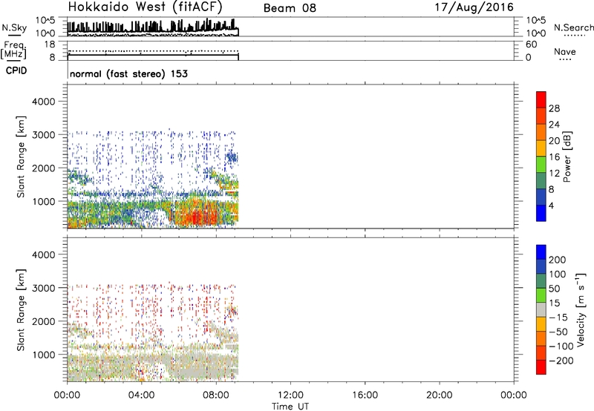Click the '-200' velocity colorbar tick
This screenshot has width=594, height=411.
(561, 361)
